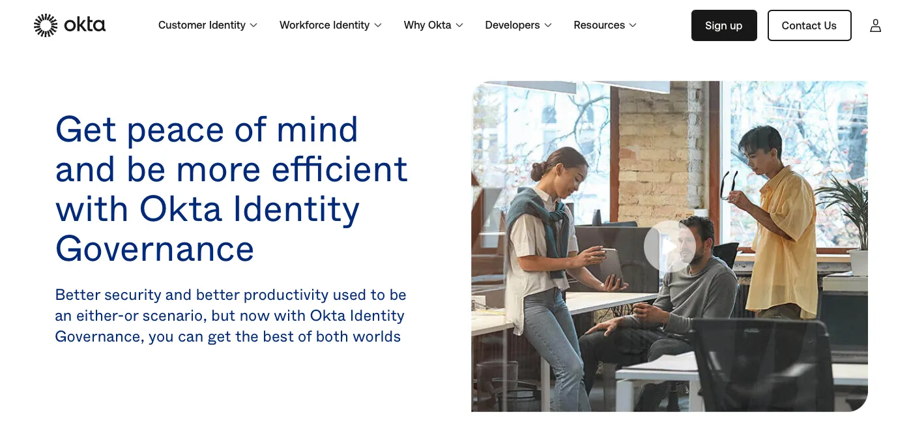Image resolution: width=911 pixels, height=442 pixels.
Task: Open the user account profile icon
Action: (875, 25)
